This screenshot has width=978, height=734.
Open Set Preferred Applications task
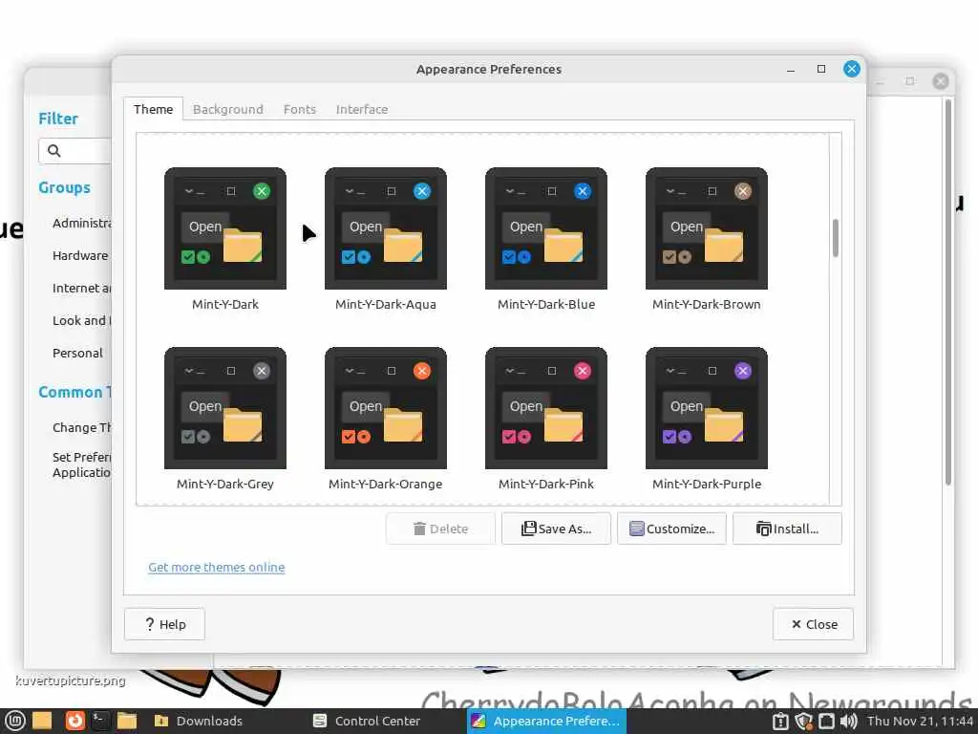click(x=81, y=464)
